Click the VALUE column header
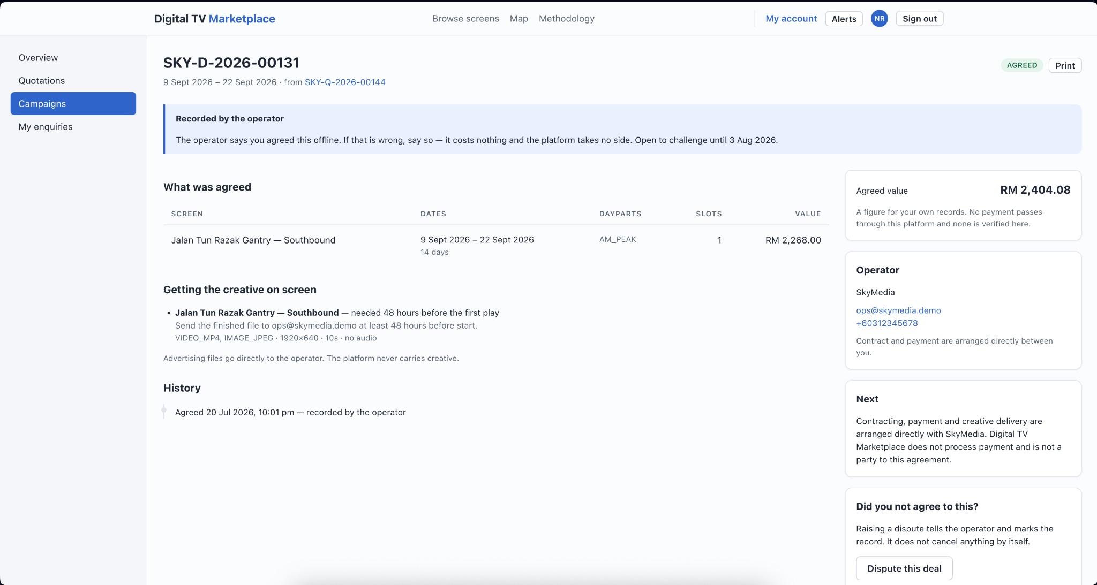Image resolution: width=1097 pixels, height=585 pixels. point(808,214)
